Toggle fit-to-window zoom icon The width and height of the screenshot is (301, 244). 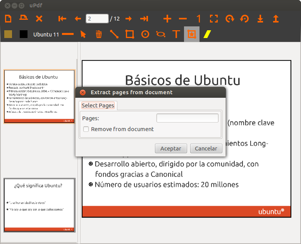point(214,19)
